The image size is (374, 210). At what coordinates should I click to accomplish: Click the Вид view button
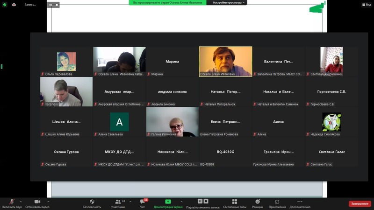click(366, 4)
